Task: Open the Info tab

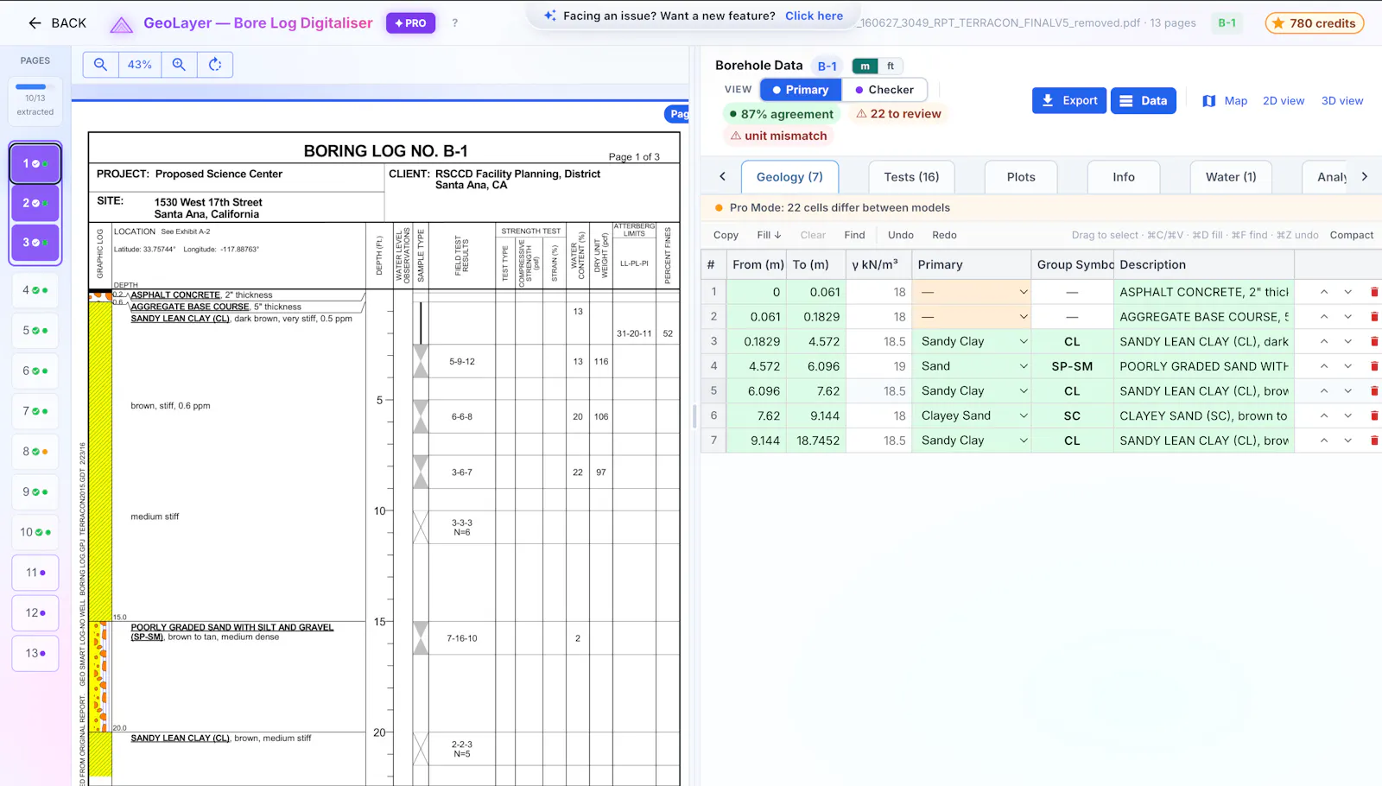Action: [x=1124, y=177]
